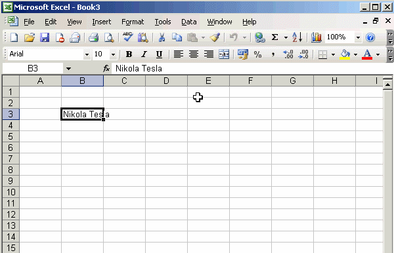
Task: Print the workbook with printer icon
Action: [93, 37]
